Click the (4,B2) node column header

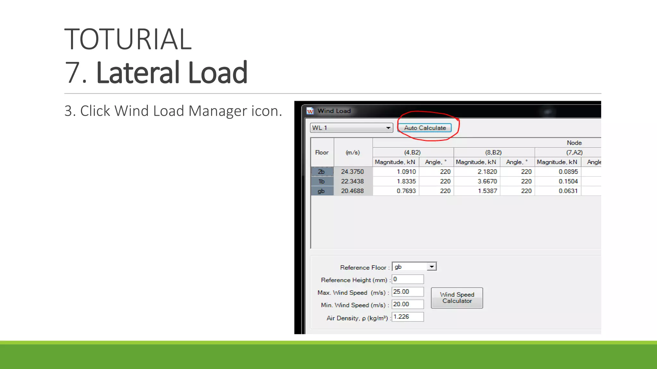[x=413, y=152]
